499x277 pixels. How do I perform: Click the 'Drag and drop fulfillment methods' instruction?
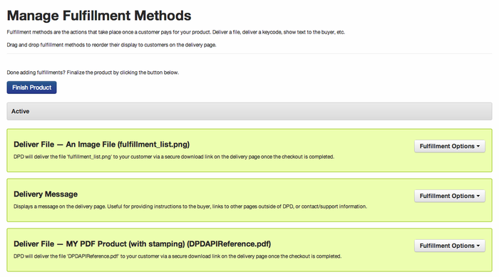coord(111,45)
